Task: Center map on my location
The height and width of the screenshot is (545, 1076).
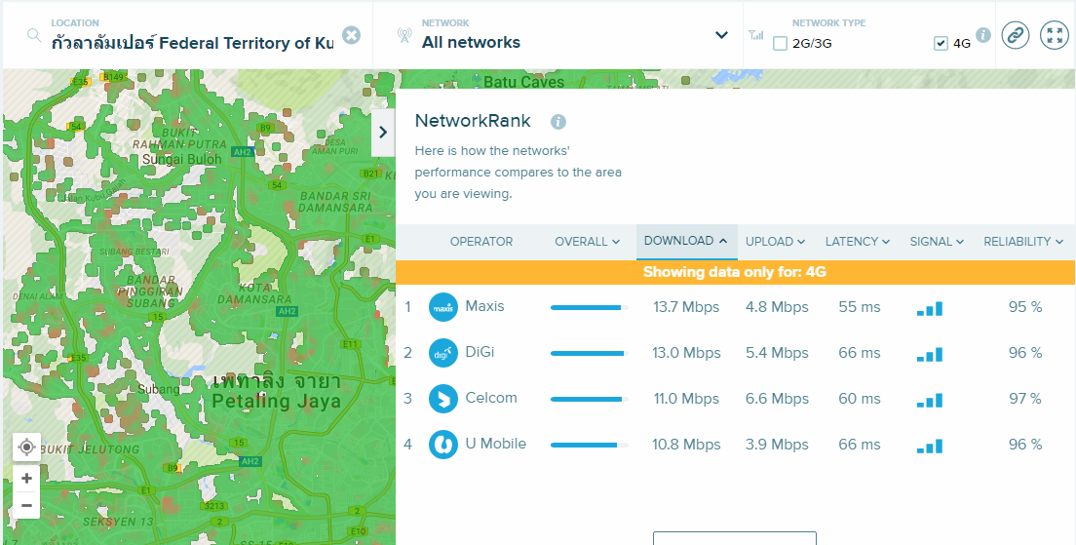Action: pos(26,448)
